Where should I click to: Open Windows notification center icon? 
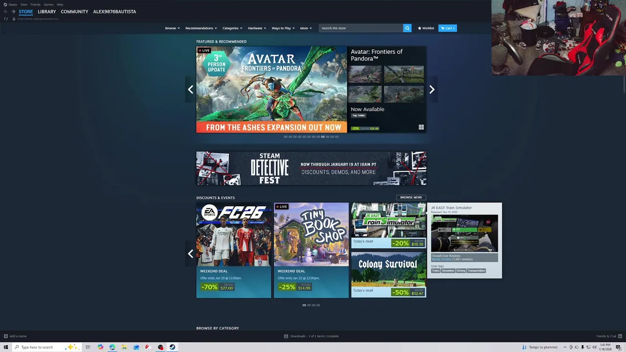tap(618, 347)
